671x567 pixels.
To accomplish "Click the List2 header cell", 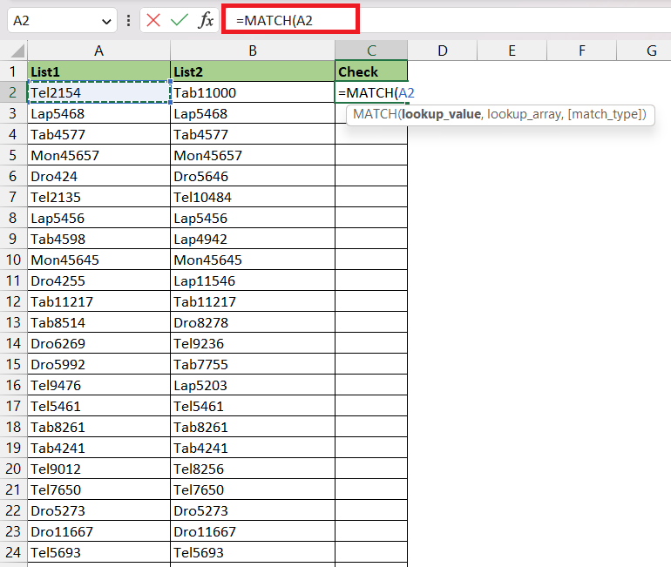I will (x=253, y=71).
